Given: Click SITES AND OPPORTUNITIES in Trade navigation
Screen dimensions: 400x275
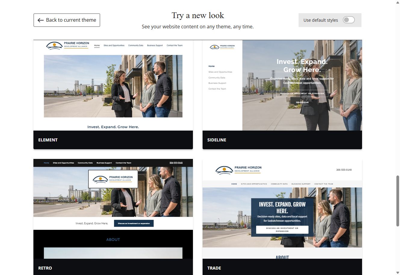Looking at the screenshot, I should [254, 184].
